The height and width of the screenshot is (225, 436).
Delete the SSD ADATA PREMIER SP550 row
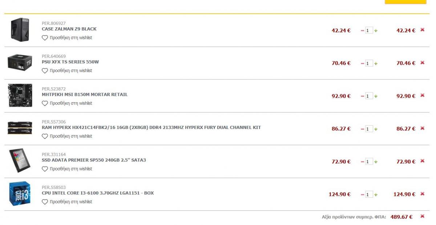click(x=422, y=161)
